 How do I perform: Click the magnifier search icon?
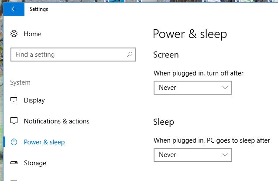coord(130,55)
